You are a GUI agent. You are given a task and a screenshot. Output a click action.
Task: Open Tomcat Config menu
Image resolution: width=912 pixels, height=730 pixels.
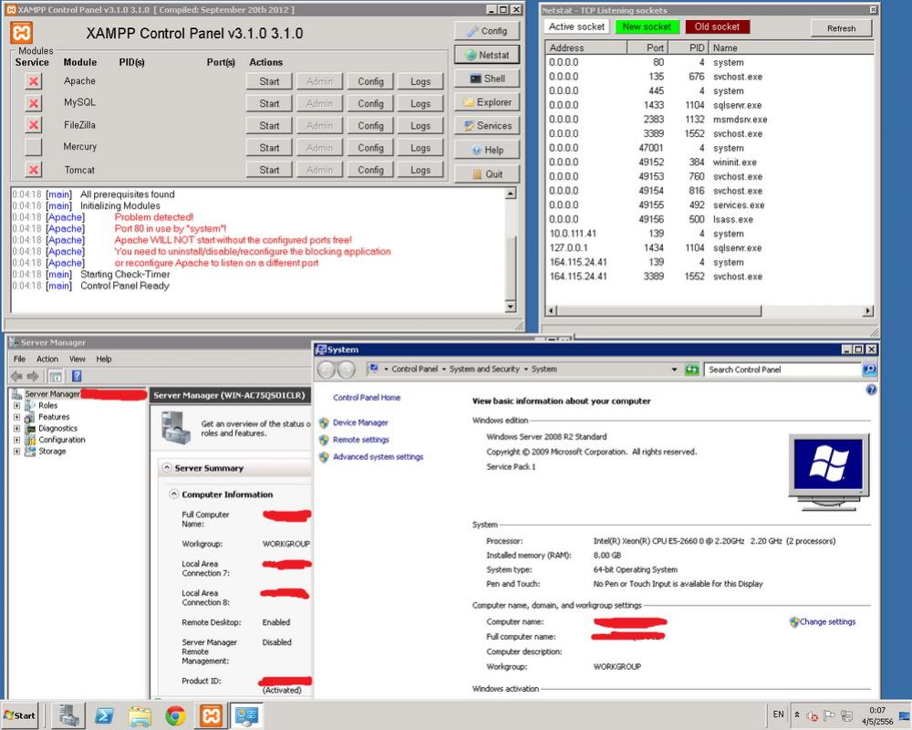pos(370,170)
